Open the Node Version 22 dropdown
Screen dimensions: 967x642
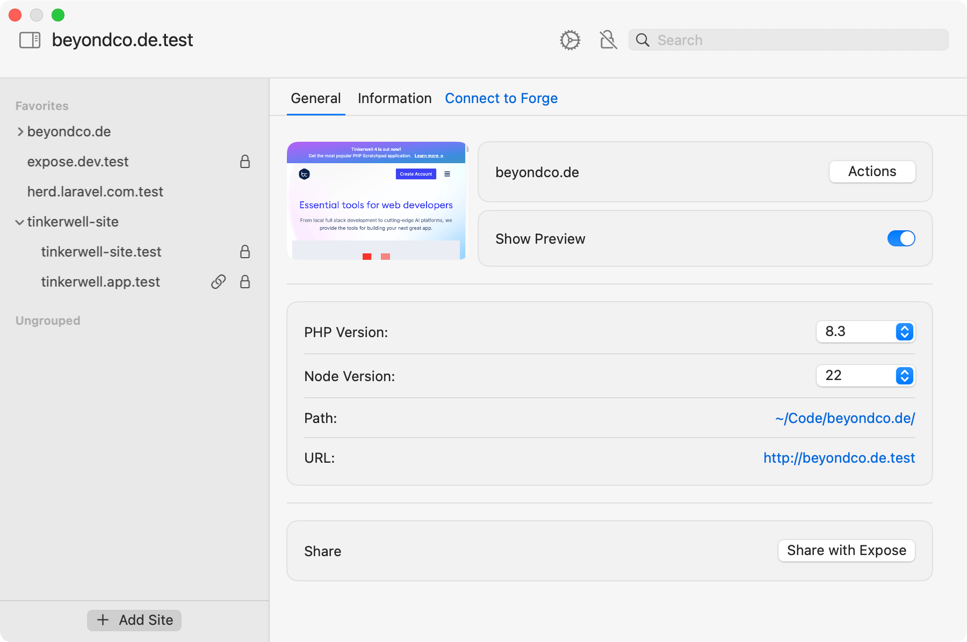click(x=865, y=376)
